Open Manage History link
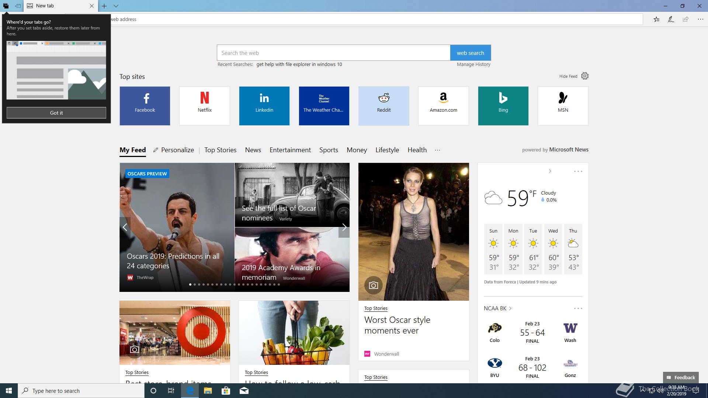 tap(473, 64)
